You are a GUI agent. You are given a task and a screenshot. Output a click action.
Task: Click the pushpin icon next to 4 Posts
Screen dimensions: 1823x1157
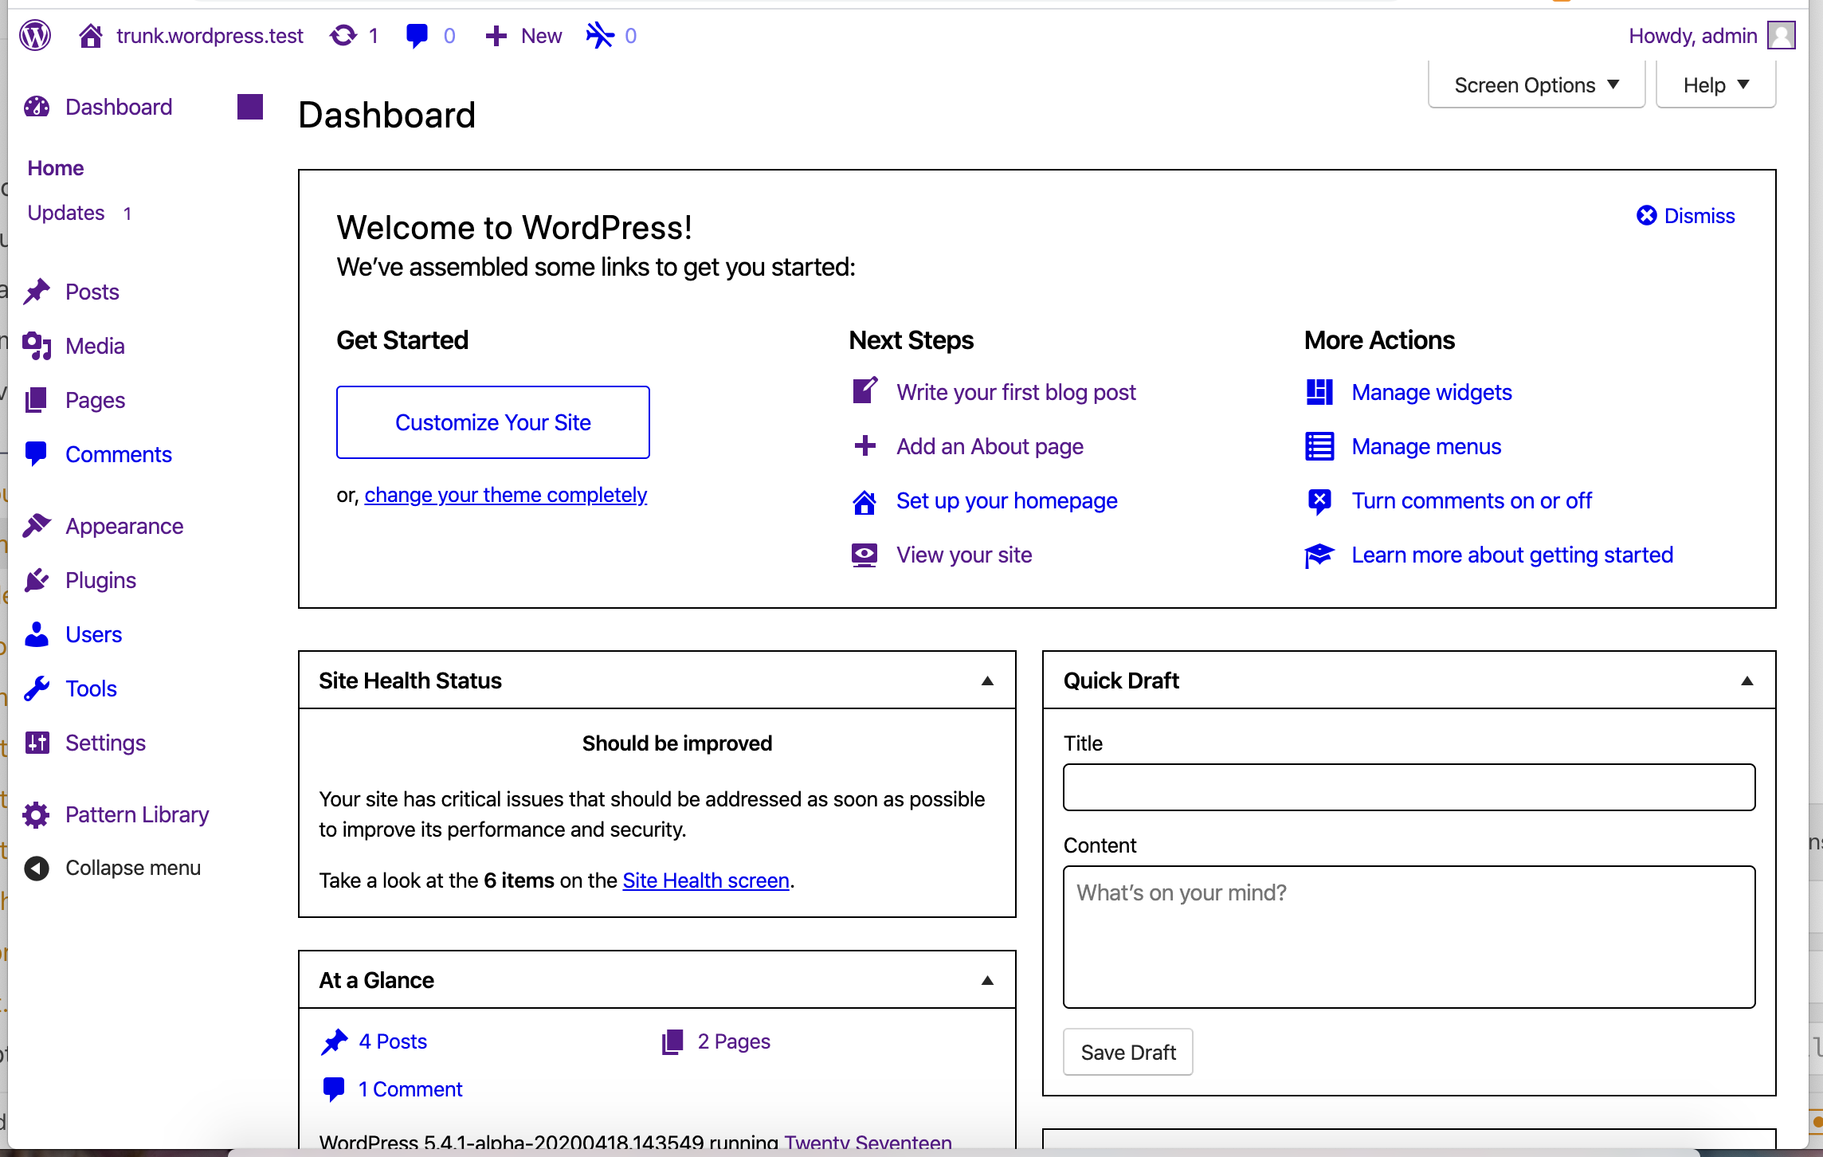[335, 1041]
